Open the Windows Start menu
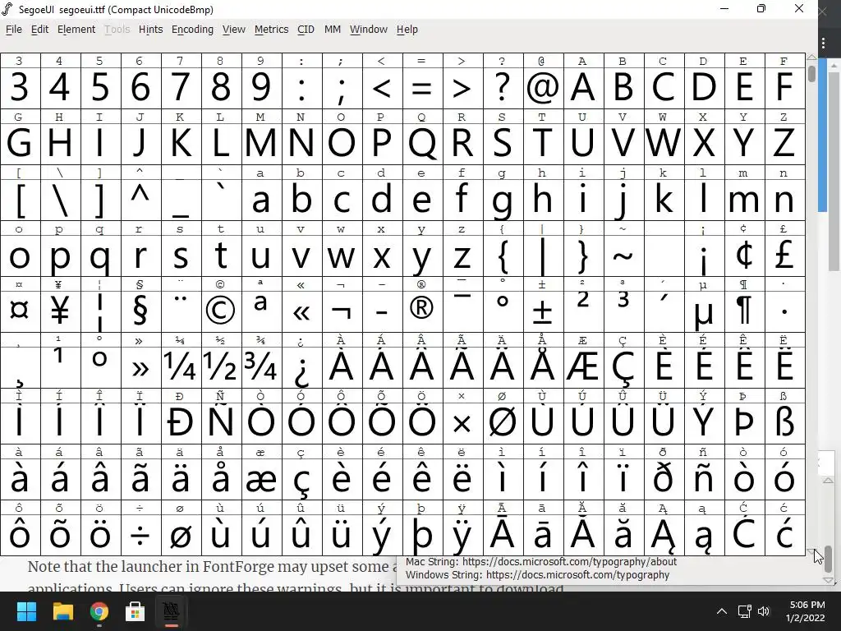The height and width of the screenshot is (631, 841). [x=26, y=611]
